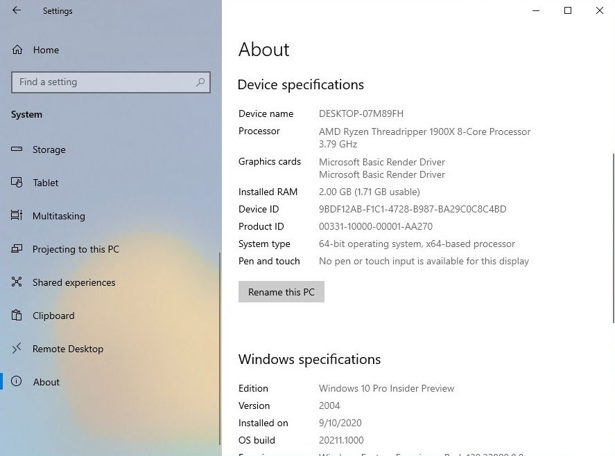This screenshot has width=615, height=456.
Task: Click Product ID 00331-10000-00001-AA270
Action: coord(375,226)
